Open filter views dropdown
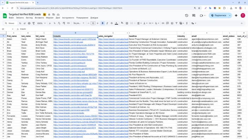 click(181, 23)
